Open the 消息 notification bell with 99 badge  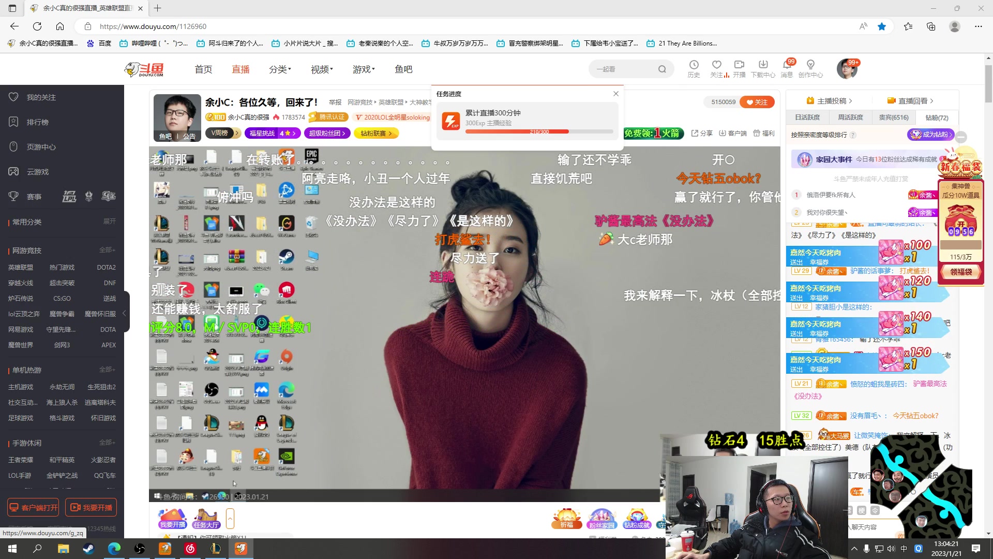[787, 67]
